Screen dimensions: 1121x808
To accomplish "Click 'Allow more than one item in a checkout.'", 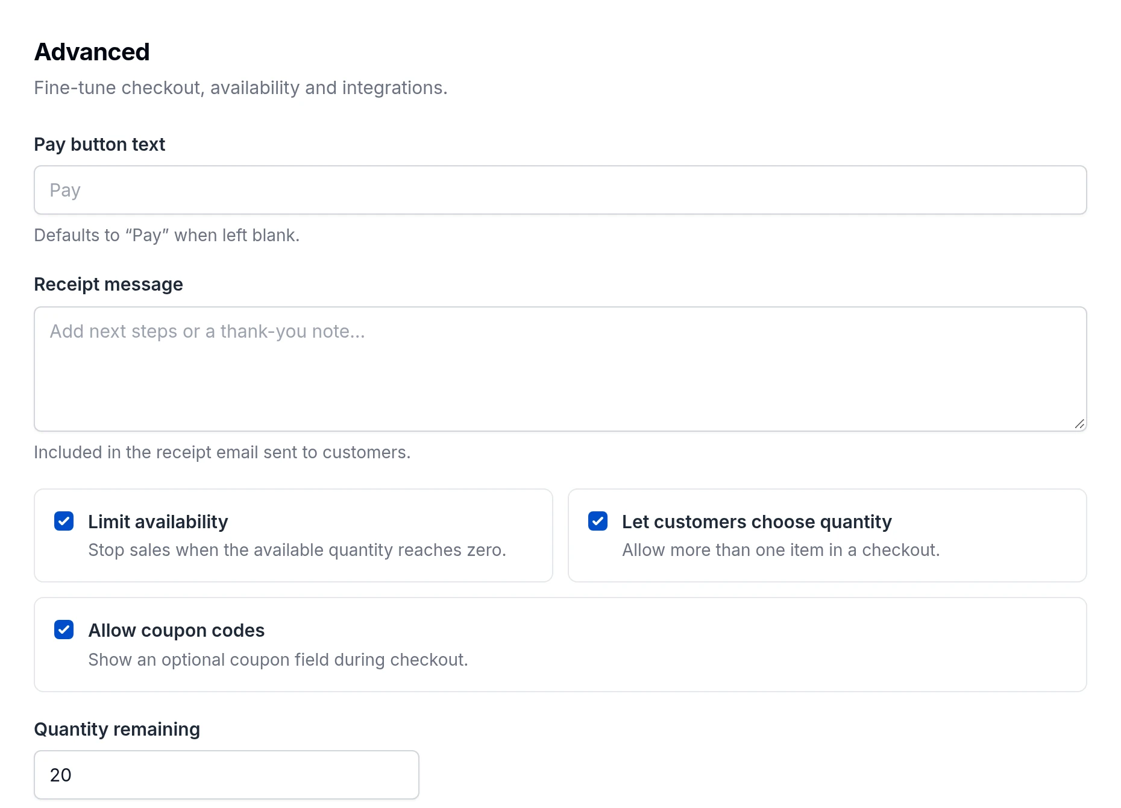I will (781, 550).
